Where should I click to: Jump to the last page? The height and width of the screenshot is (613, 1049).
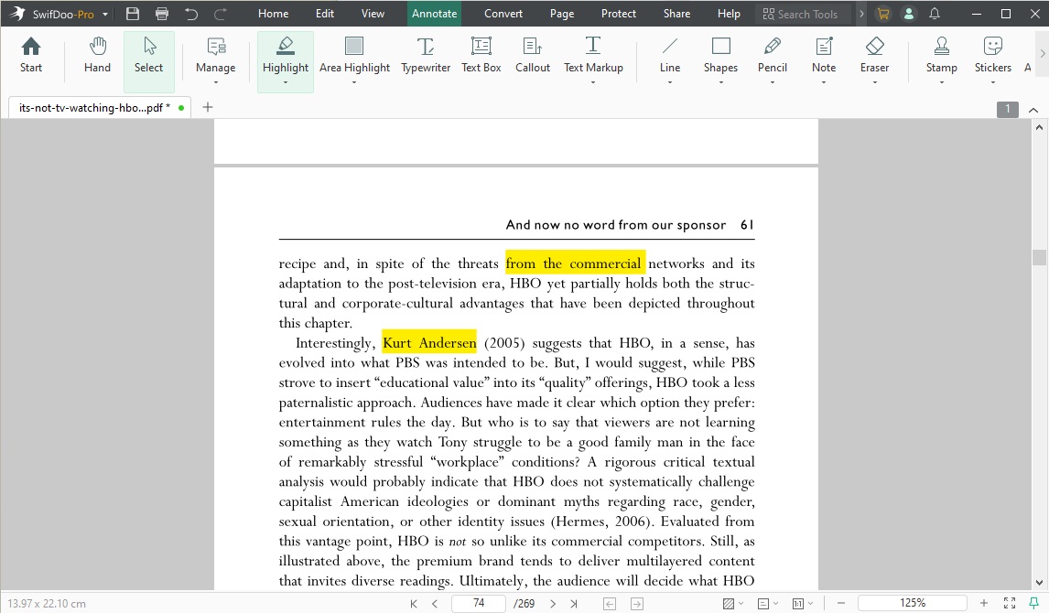coord(573,604)
